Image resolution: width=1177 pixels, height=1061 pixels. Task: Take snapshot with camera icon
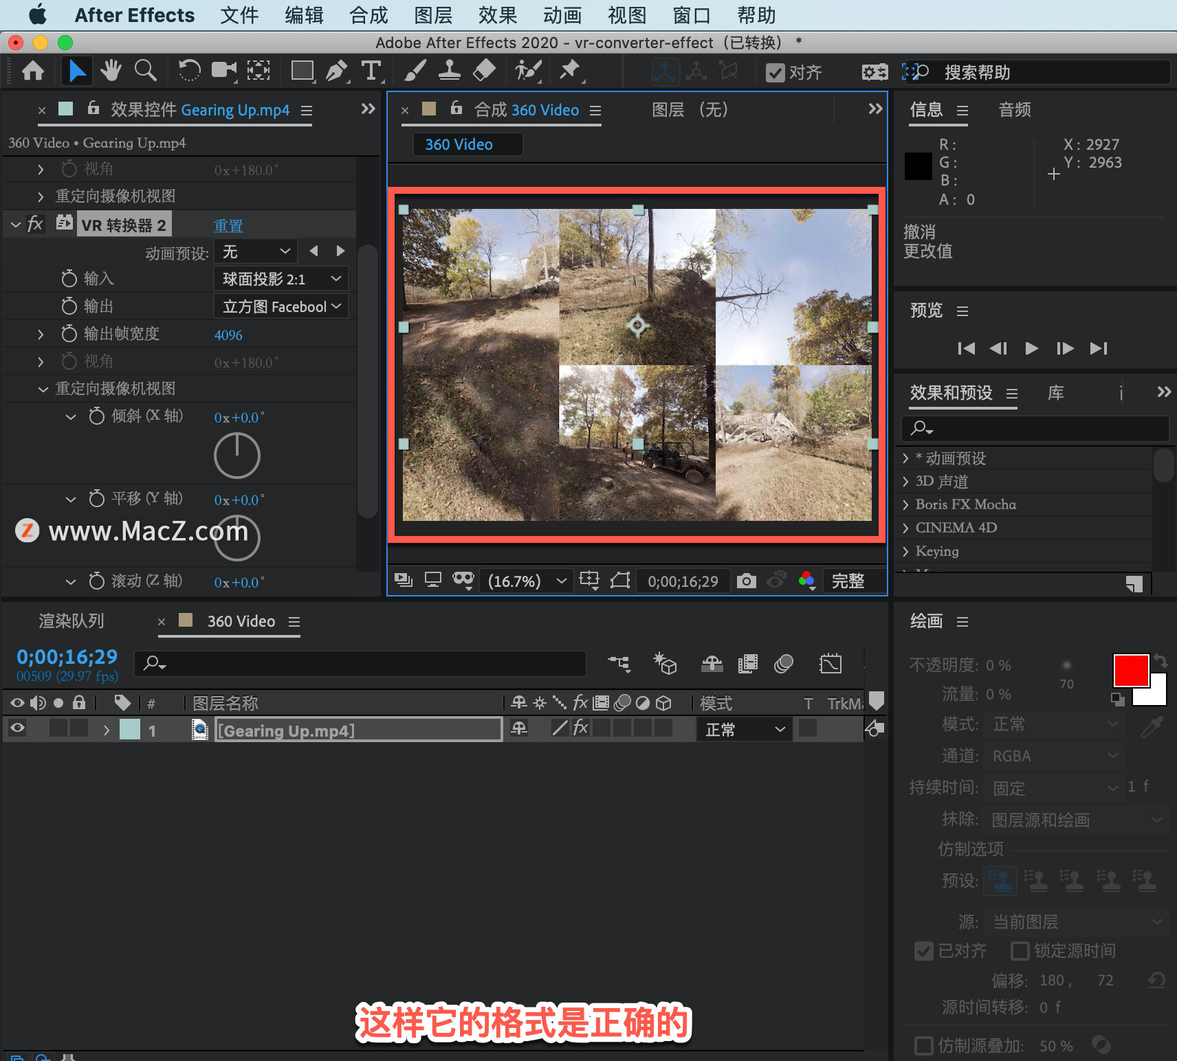pos(746,581)
